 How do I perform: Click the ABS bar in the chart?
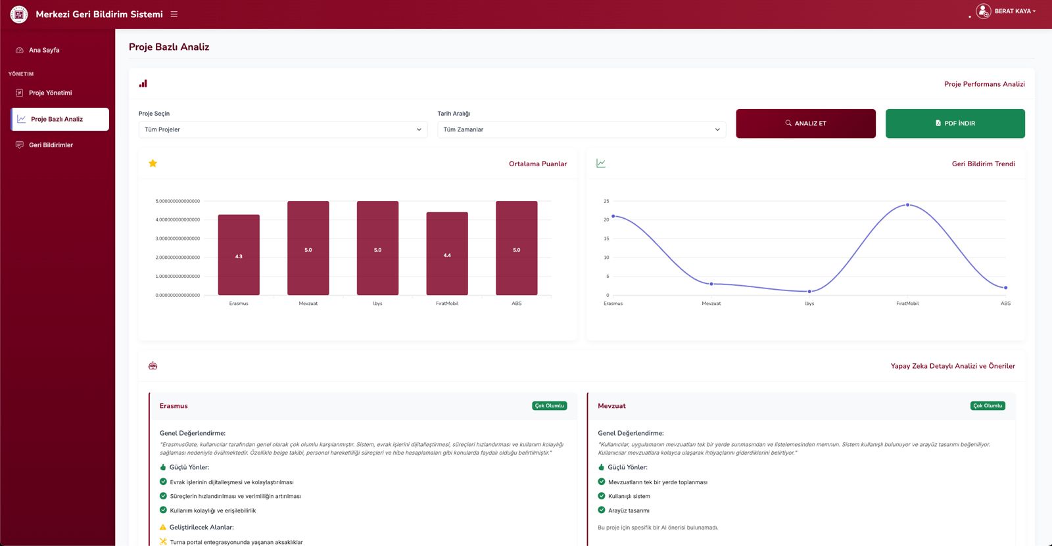517,248
